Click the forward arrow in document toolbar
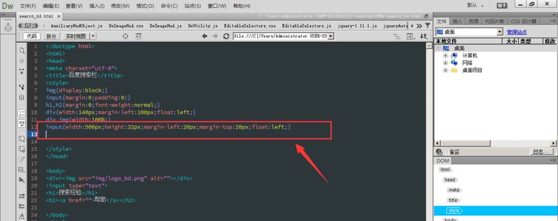The width and height of the screenshot is (558, 221). click(x=215, y=36)
